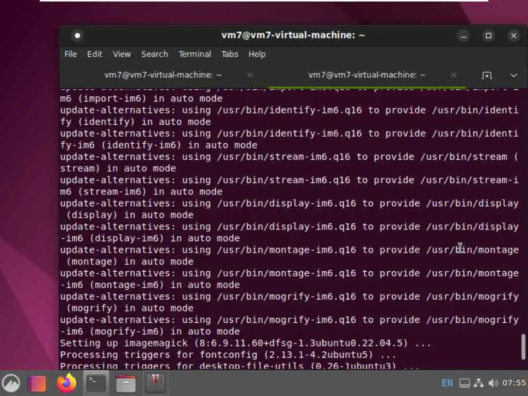
Task: Open the Edit menu
Action: pyautogui.click(x=95, y=54)
